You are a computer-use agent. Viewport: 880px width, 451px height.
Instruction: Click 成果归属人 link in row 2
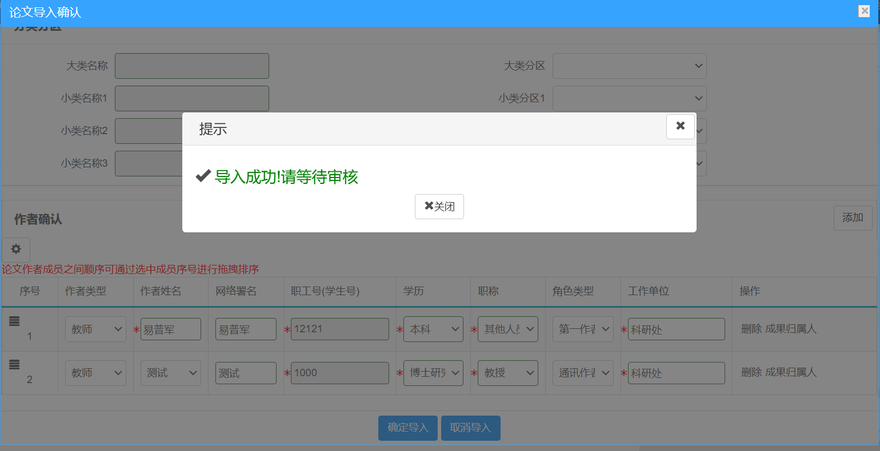(791, 372)
